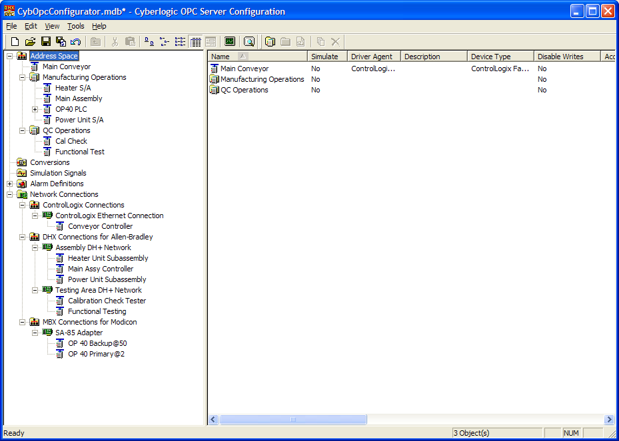Click the Save and Update toolbar icon
The height and width of the screenshot is (441, 619).
(61, 42)
